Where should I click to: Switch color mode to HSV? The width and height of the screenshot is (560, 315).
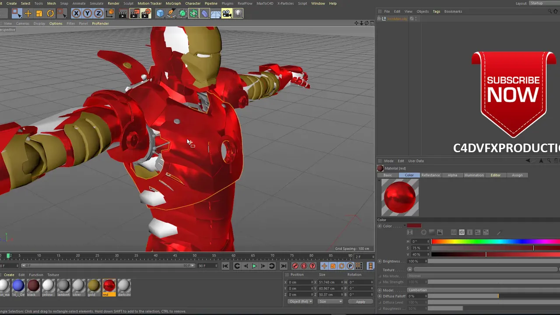pos(462,232)
